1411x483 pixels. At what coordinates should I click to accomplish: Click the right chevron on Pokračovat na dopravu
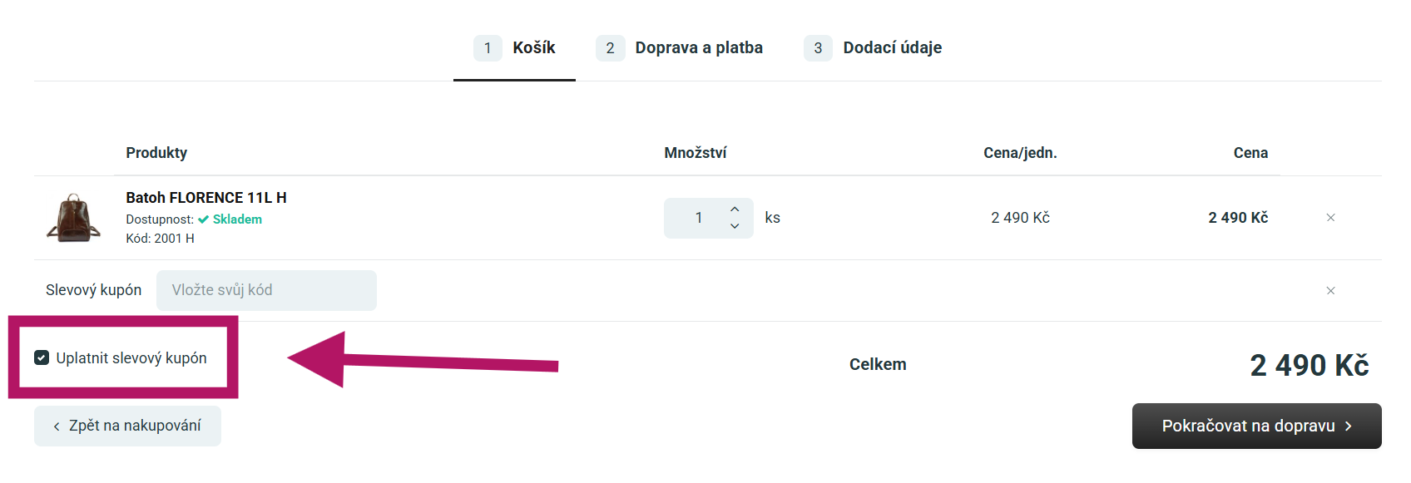pos(1349,426)
